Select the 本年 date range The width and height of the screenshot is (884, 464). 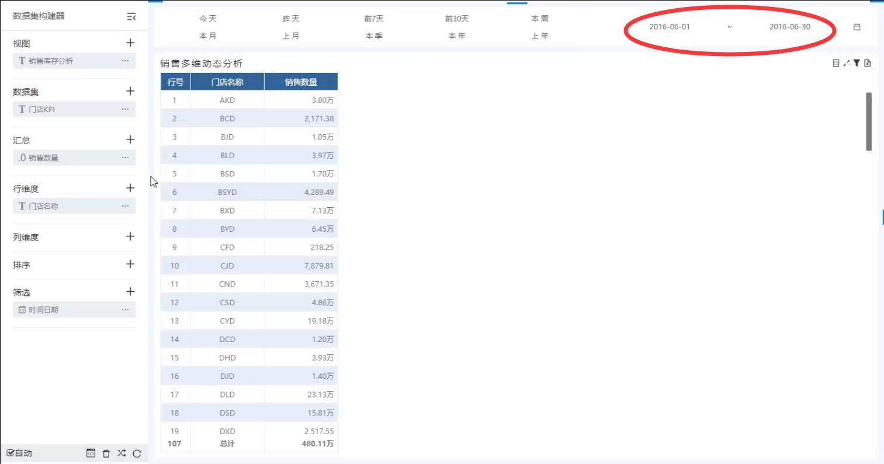click(457, 36)
